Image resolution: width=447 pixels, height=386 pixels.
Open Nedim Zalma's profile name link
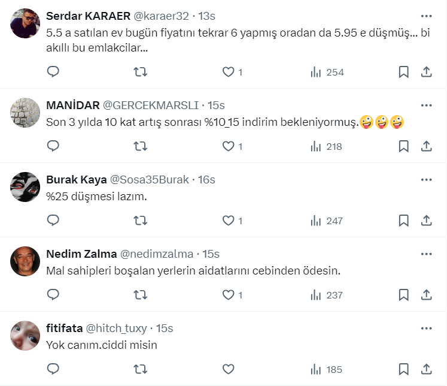point(81,254)
